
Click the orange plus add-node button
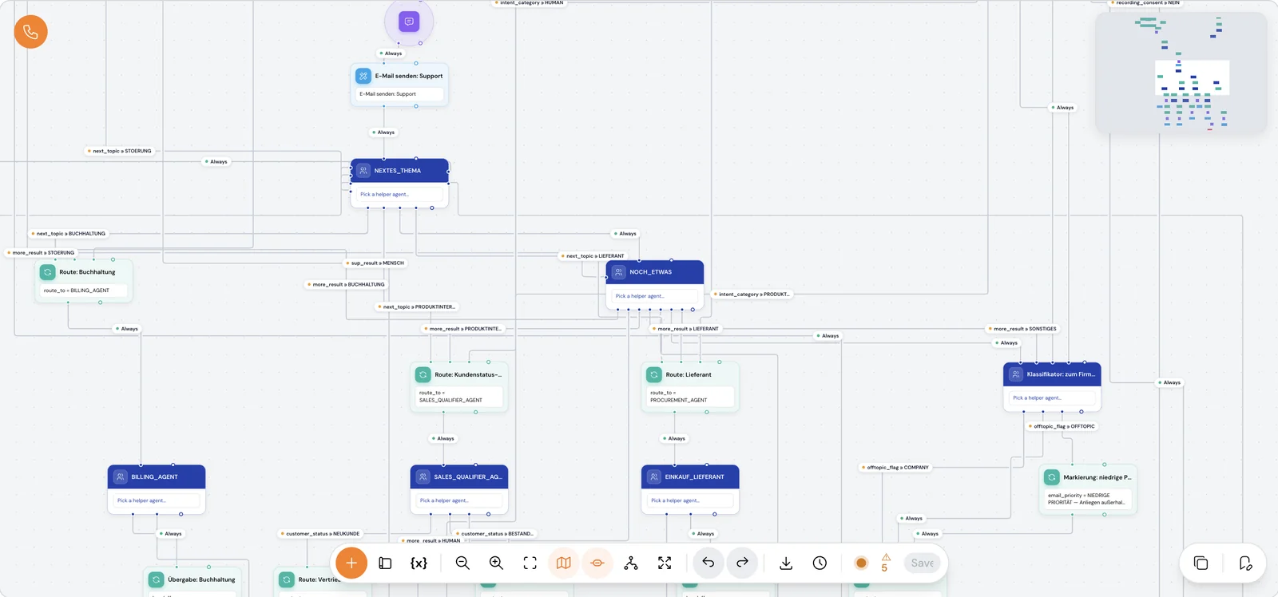pos(351,563)
